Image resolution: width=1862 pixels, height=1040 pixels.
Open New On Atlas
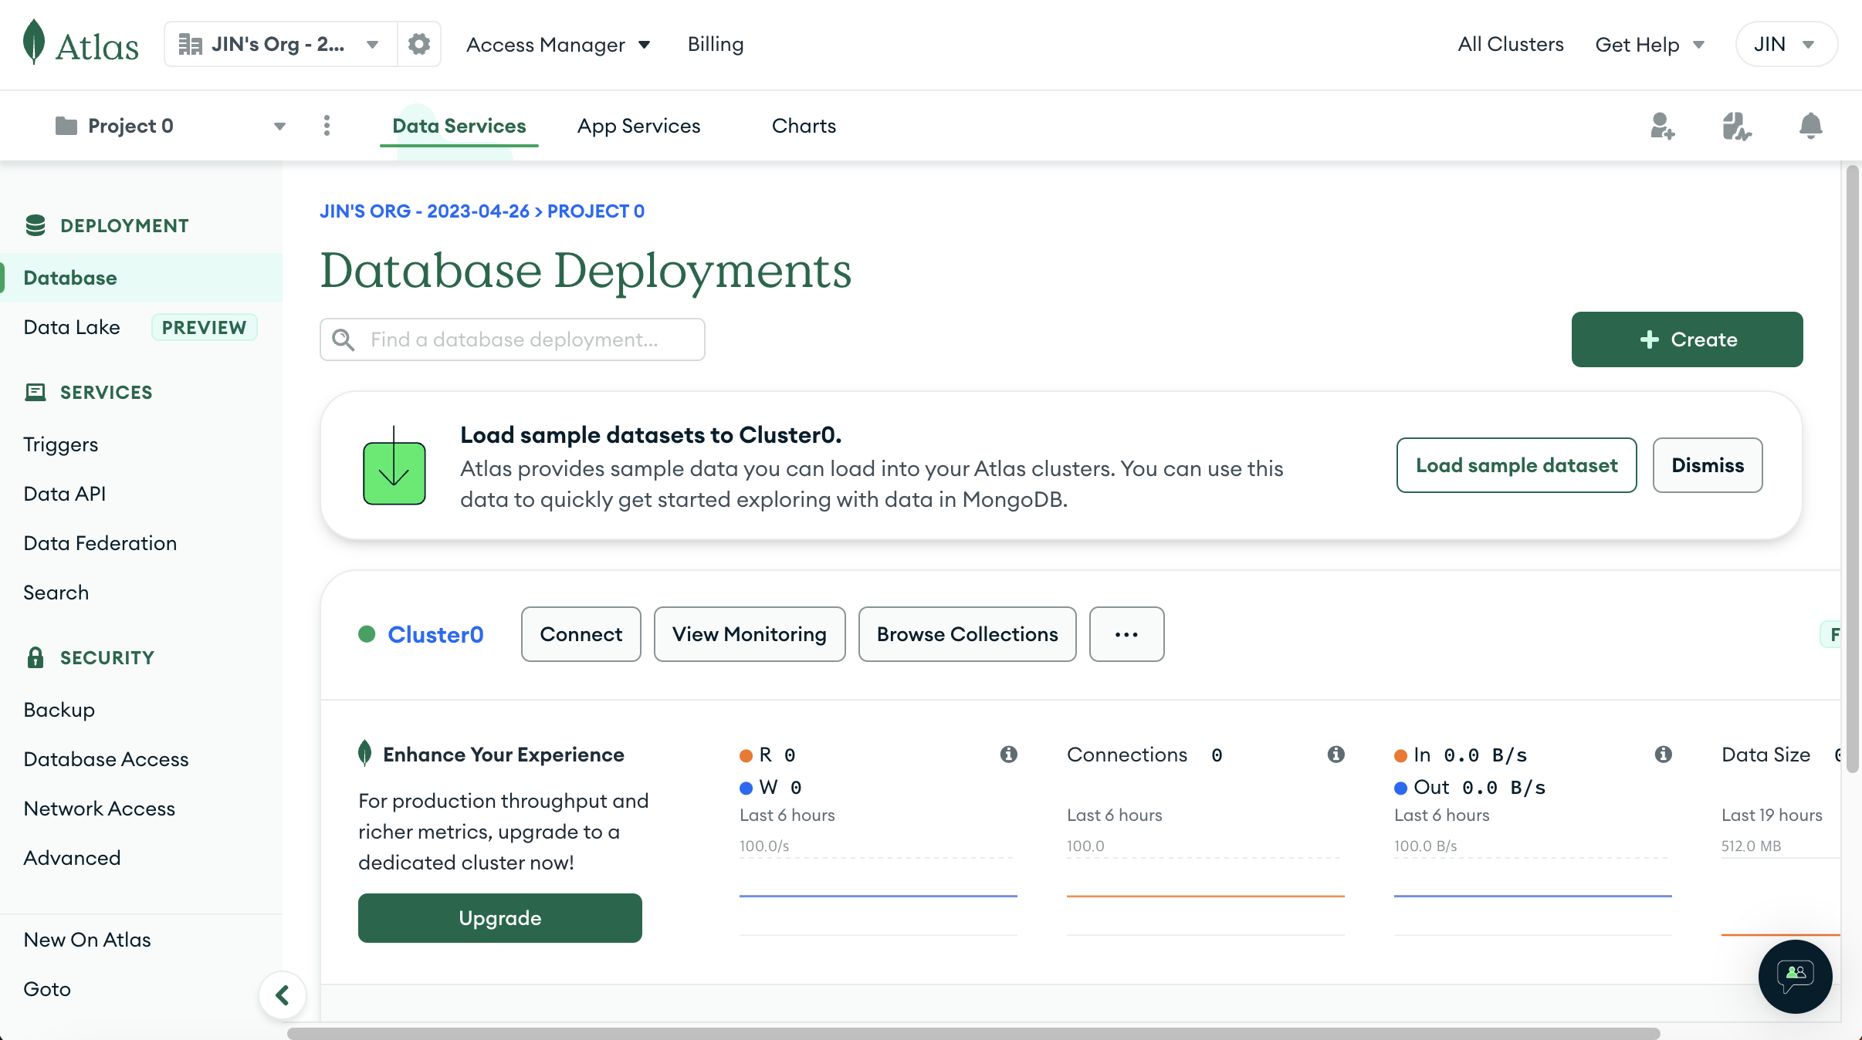pyautogui.click(x=87, y=940)
